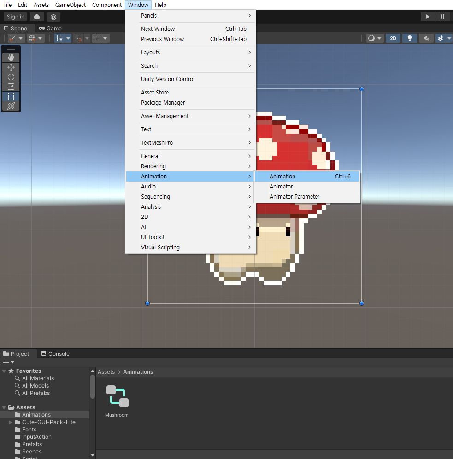Open the Layouts submenu
Screen dimensions: 453x459
(191, 53)
